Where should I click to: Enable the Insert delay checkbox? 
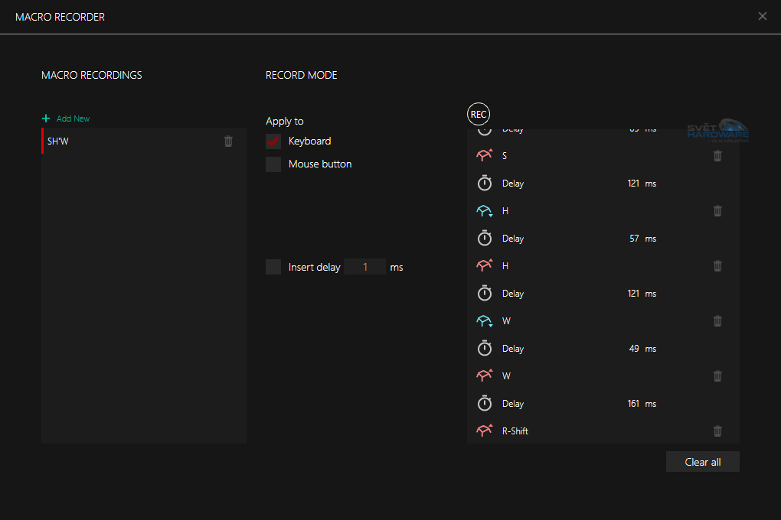(273, 267)
